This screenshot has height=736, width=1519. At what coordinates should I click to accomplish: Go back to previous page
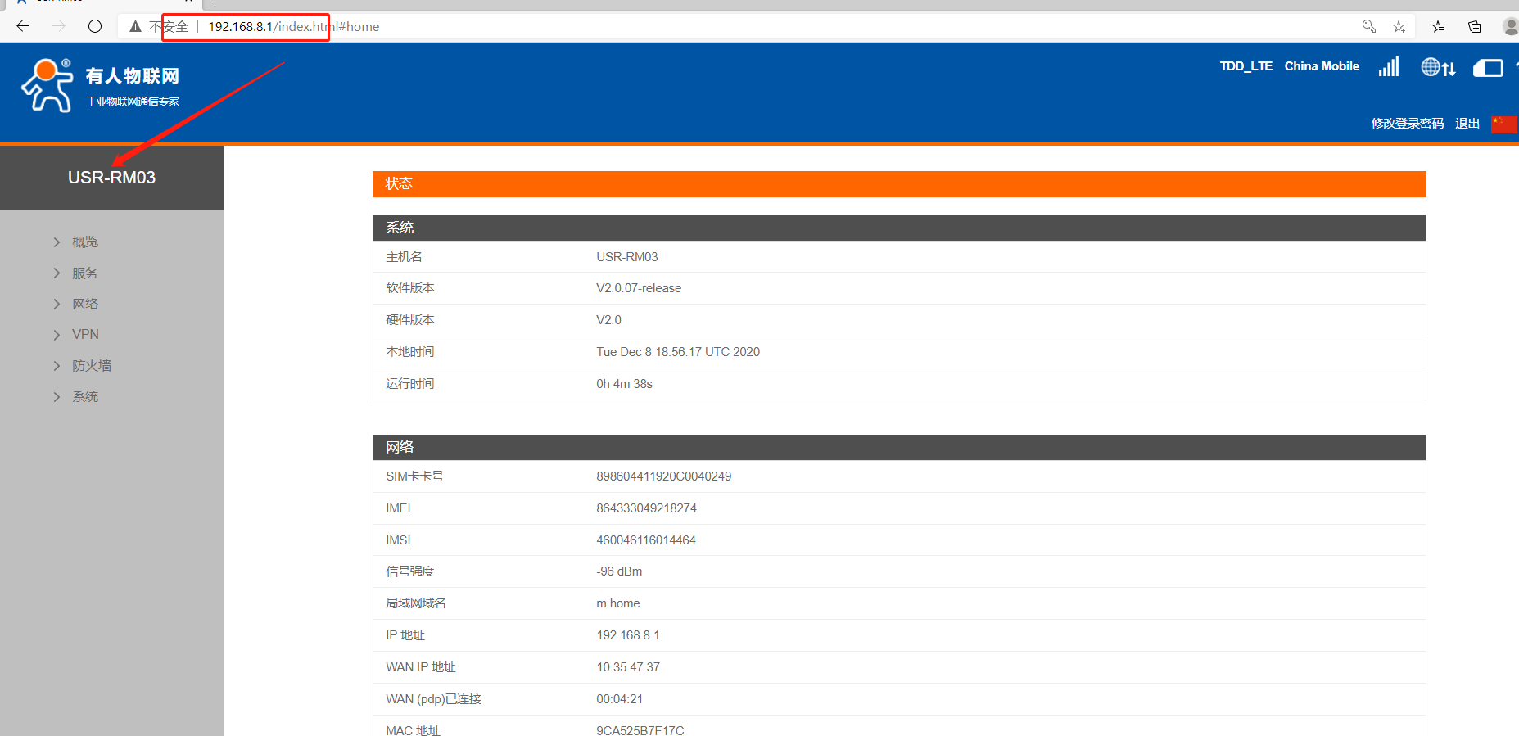(23, 26)
